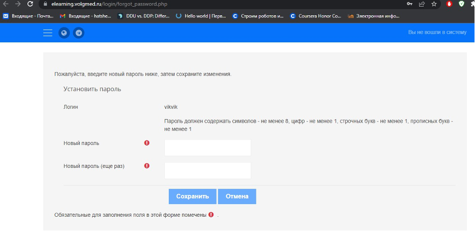Open the saved passwords key icon
This screenshot has height=231, width=475.
click(410, 4)
